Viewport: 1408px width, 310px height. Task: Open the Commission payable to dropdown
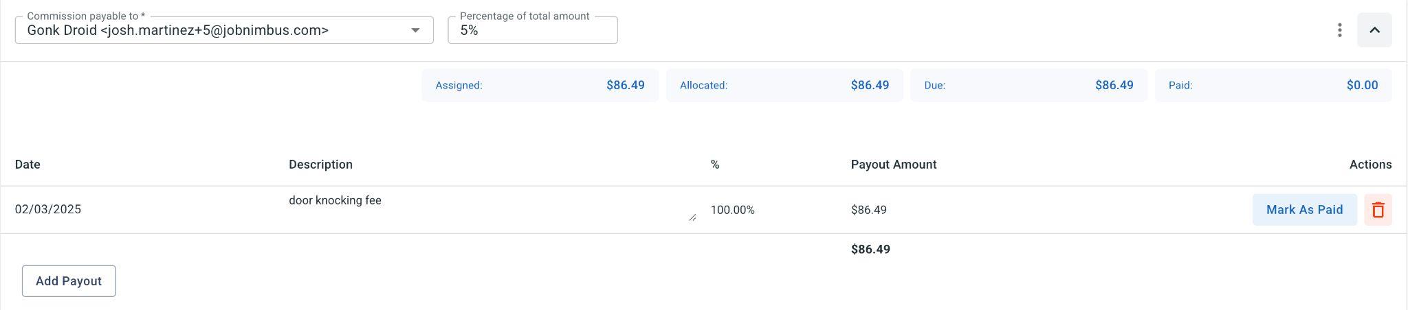click(415, 30)
